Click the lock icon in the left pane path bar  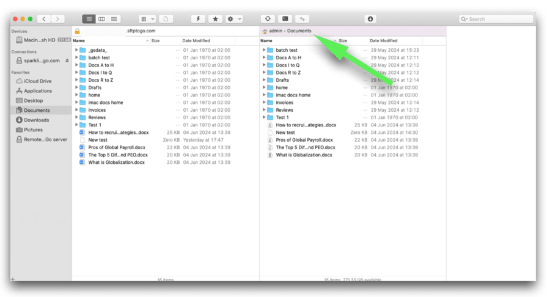(77, 31)
